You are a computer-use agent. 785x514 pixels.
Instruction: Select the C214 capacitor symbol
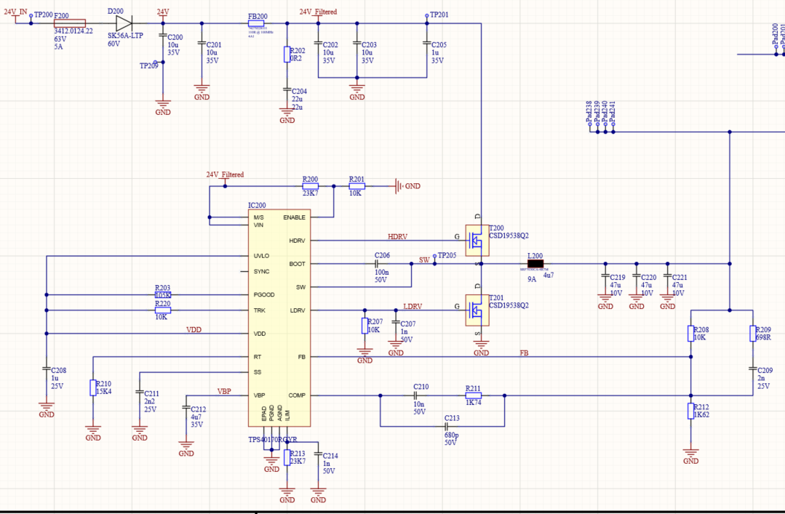318,454
